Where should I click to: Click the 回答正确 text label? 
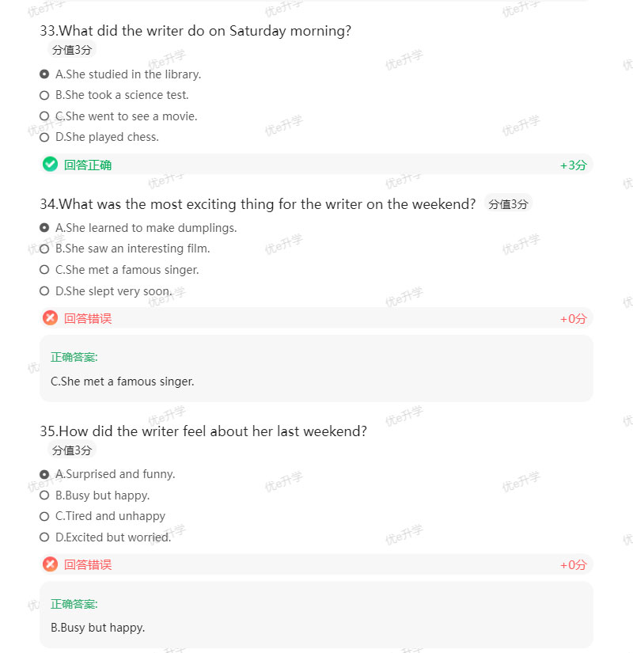[x=88, y=165]
